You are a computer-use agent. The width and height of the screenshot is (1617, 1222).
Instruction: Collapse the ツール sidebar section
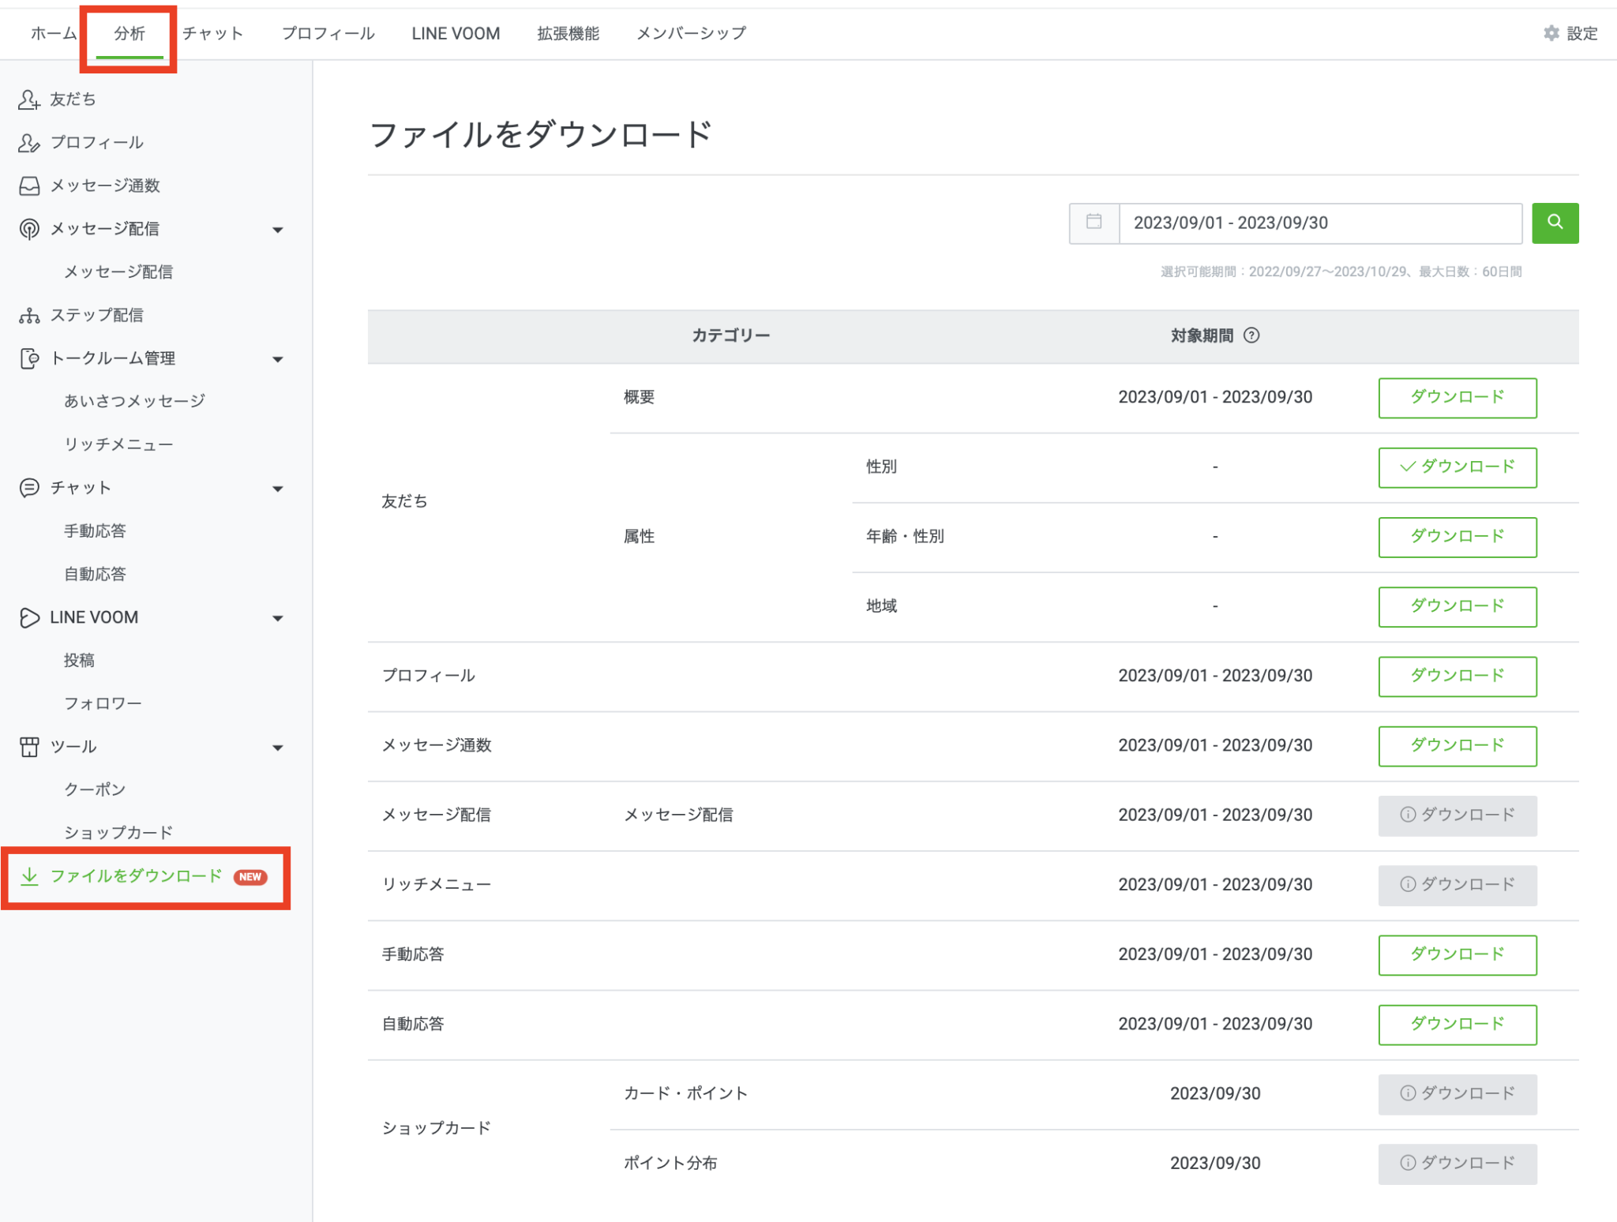[277, 748]
